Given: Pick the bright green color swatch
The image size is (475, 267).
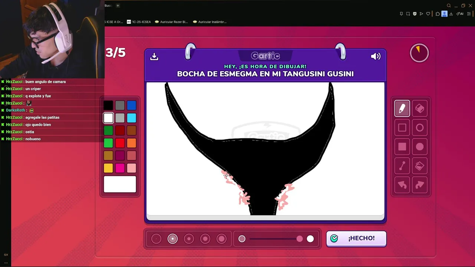Looking at the screenshot, I should [108, 143].
